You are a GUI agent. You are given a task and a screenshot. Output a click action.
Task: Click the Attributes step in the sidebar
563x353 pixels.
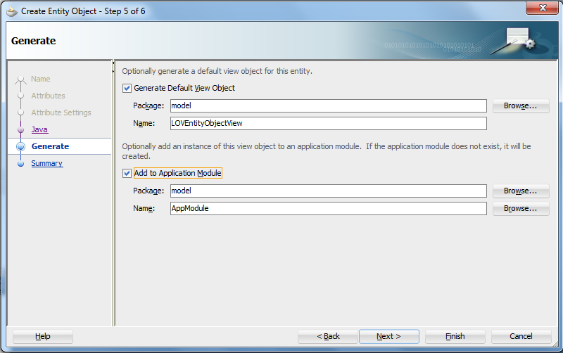(48, 96)
